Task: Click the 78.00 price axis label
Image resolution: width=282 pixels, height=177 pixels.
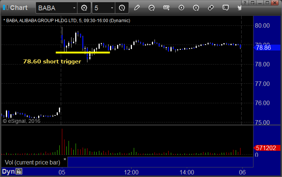Action: coord(262,64)
